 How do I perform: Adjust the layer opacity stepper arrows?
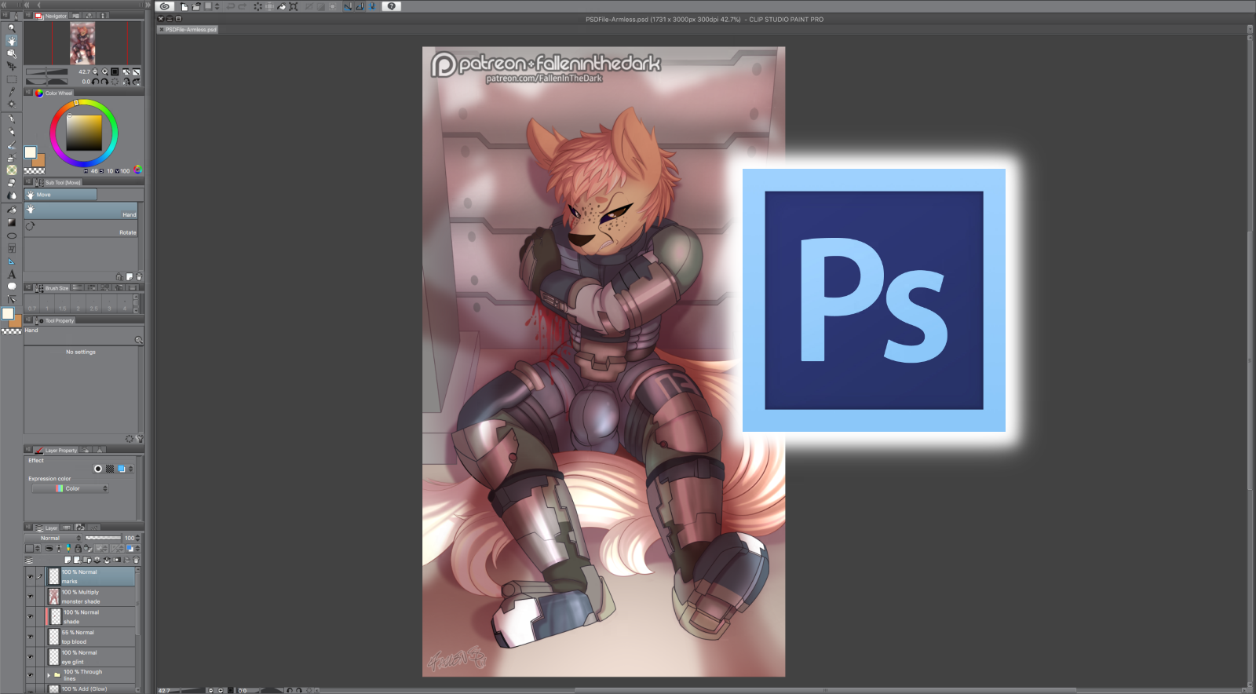138,538
